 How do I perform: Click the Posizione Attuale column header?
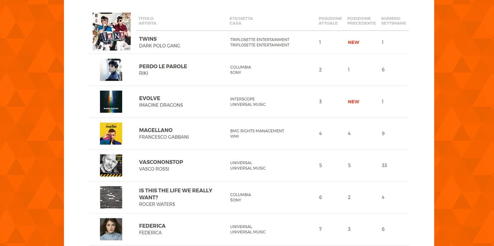[x=330, y=21]
